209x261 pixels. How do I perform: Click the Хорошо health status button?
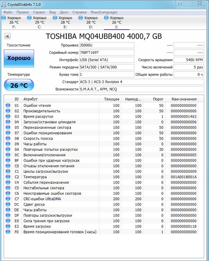click(19, 58)
